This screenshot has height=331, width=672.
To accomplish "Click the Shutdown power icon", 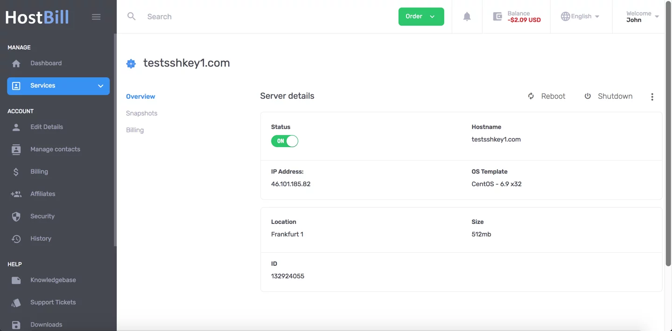I will click(588, 96).
